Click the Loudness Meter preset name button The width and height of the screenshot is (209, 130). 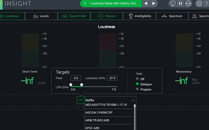pyautogui.click(x=114, y=4)
